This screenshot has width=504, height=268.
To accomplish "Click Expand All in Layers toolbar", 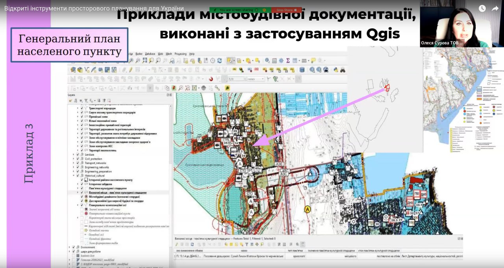I will [98, 100].
